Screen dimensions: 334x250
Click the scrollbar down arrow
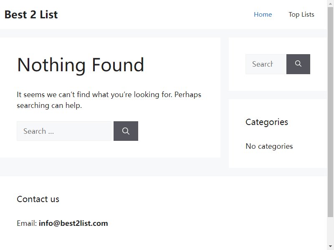(330, 246)
